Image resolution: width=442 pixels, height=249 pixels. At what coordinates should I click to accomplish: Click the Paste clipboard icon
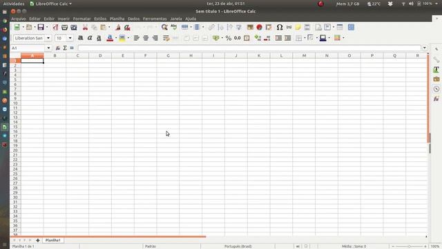[x=104, y=27]
